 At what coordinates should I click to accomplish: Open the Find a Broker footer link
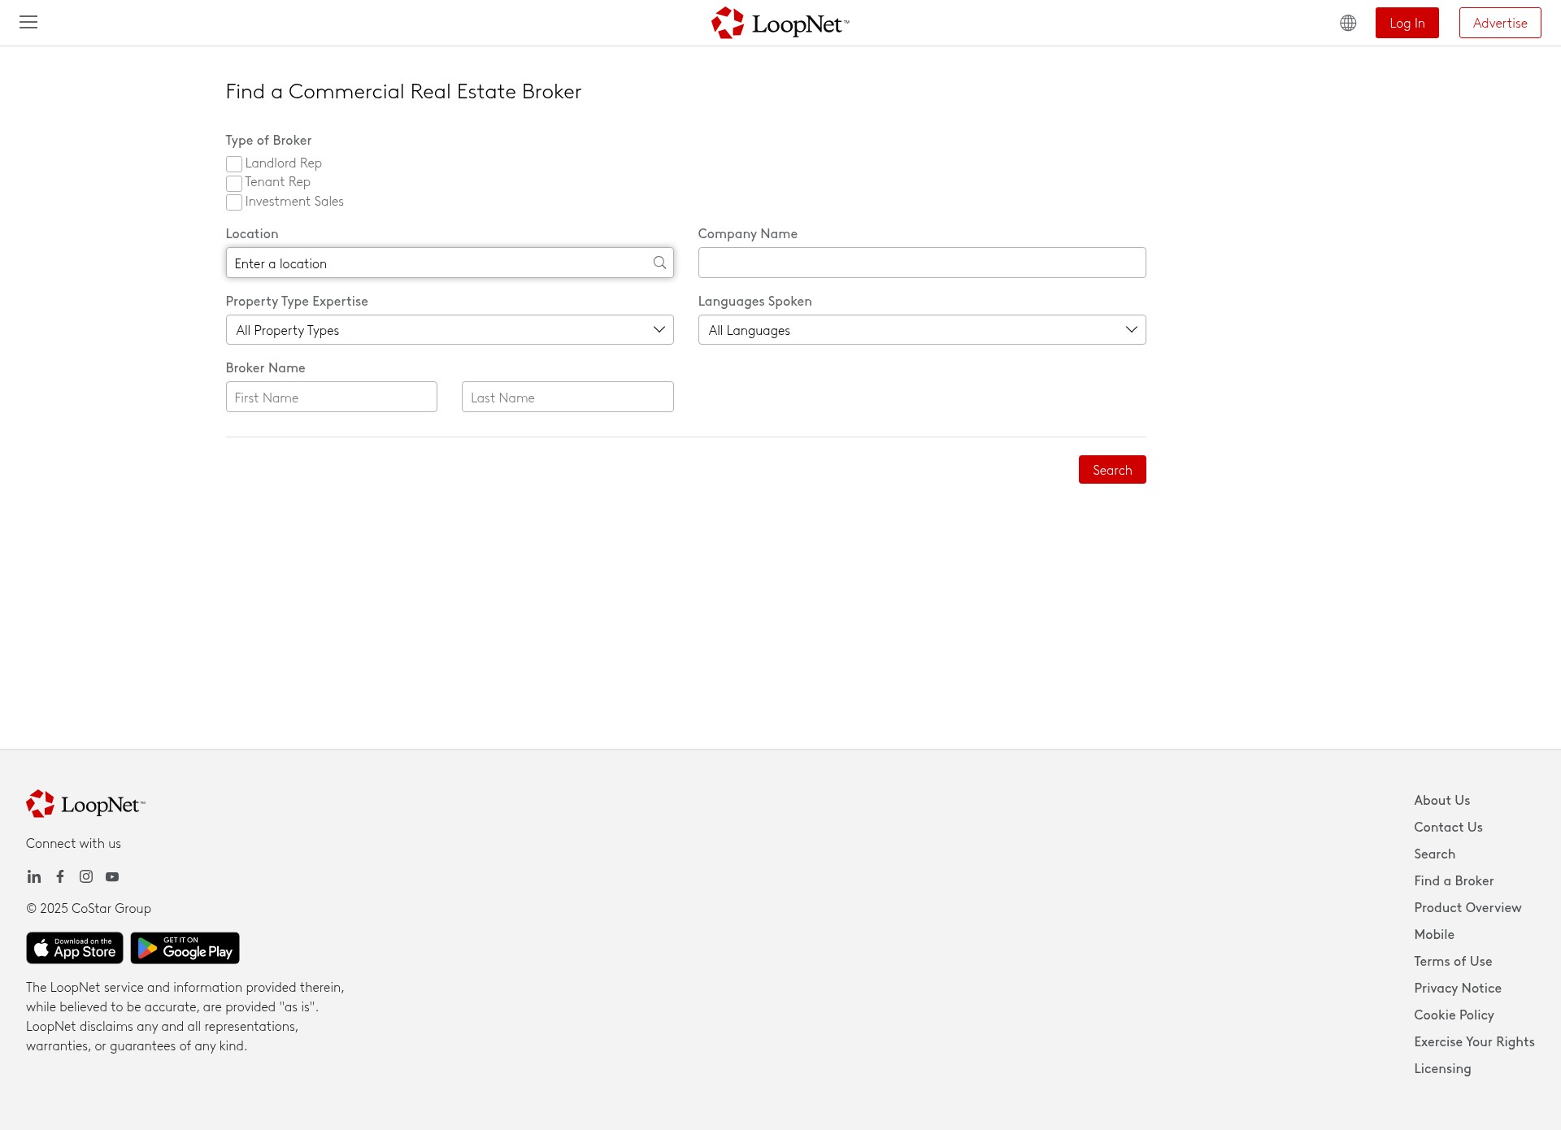(1454, 881)
